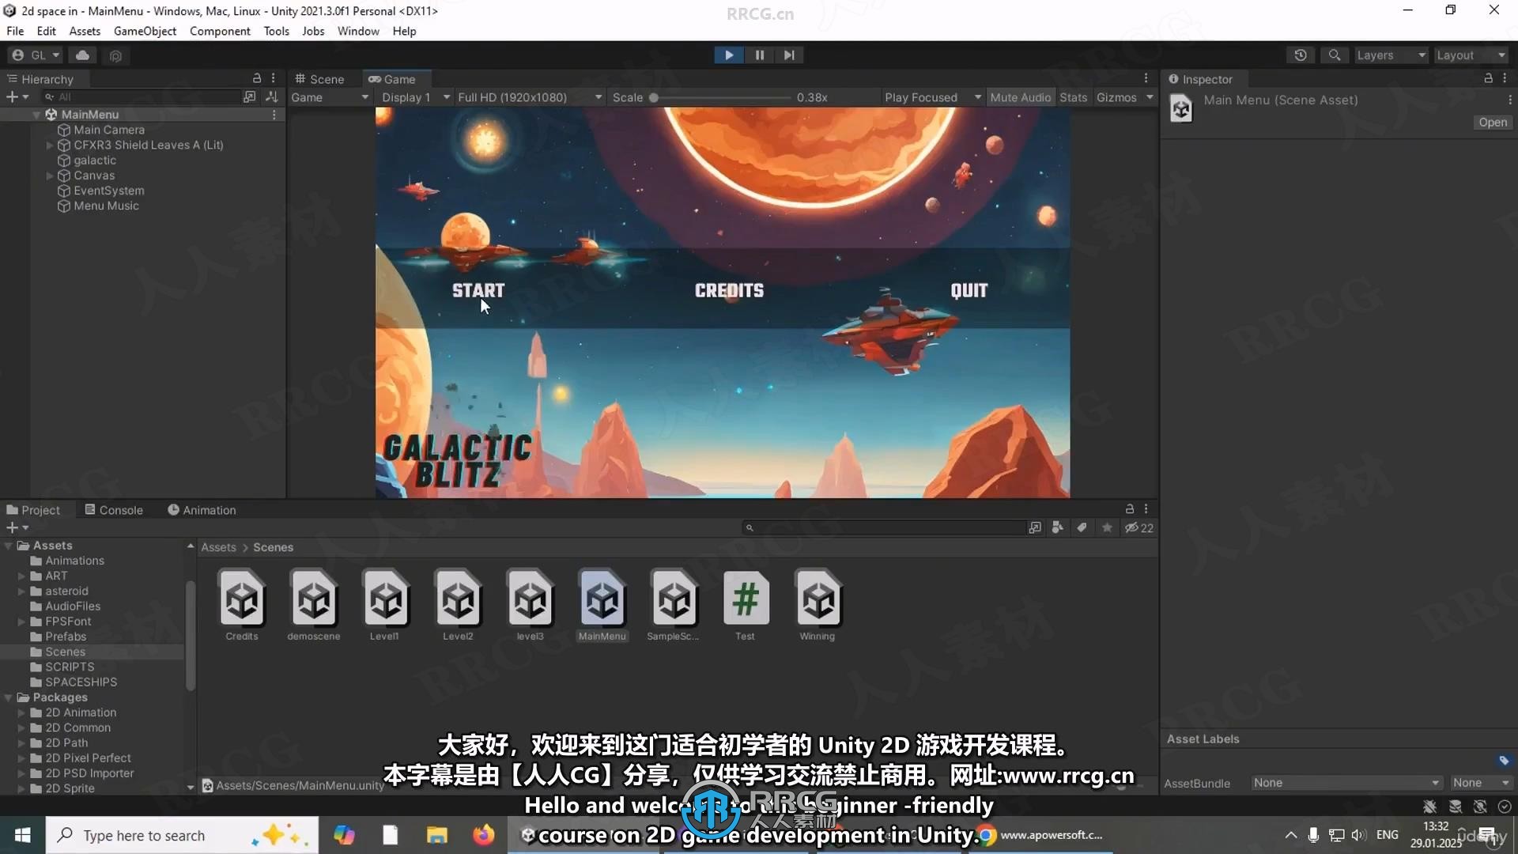Collapse the Packages folder
Screen dimensions: 1518x854
pos(9,697)
